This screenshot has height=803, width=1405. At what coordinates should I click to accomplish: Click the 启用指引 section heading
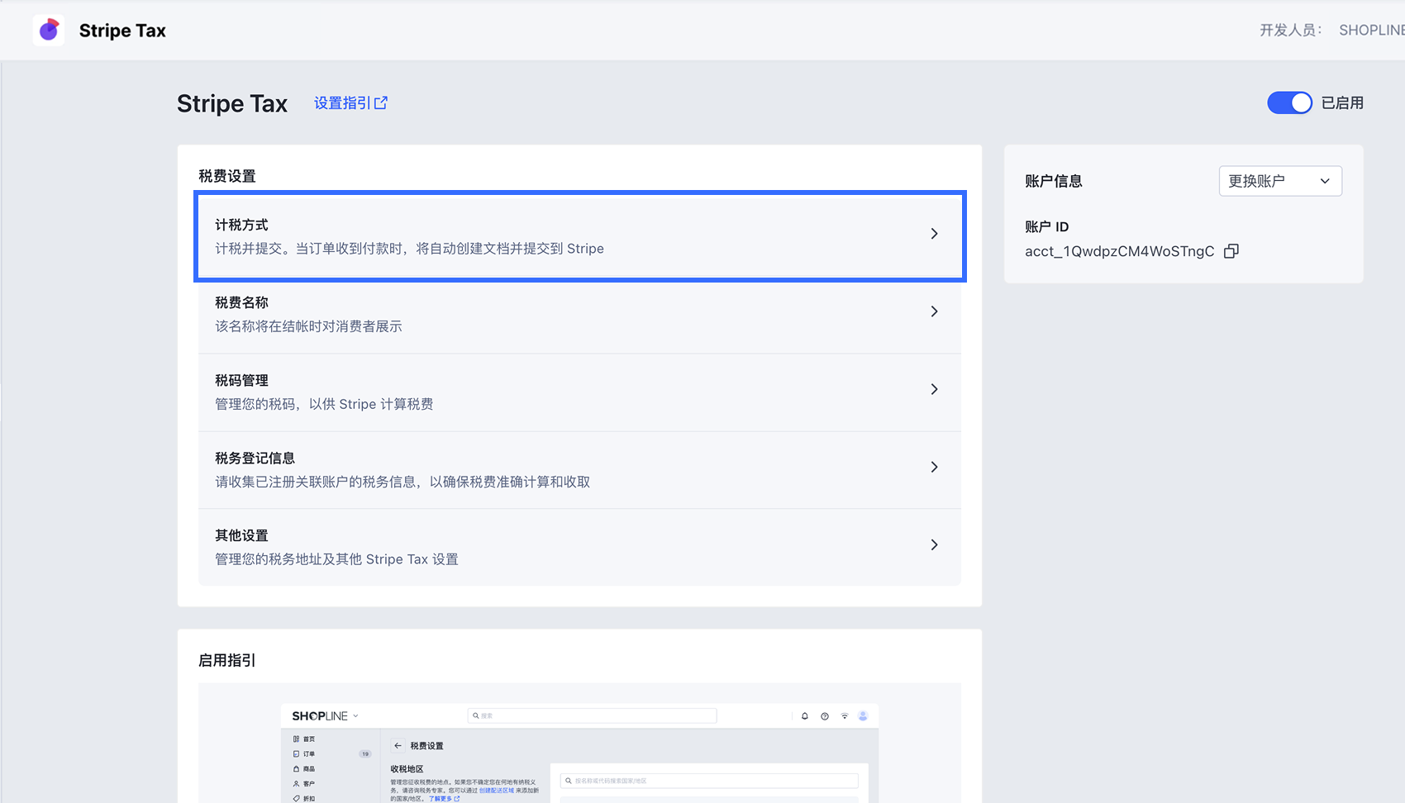tap(227, 660)
